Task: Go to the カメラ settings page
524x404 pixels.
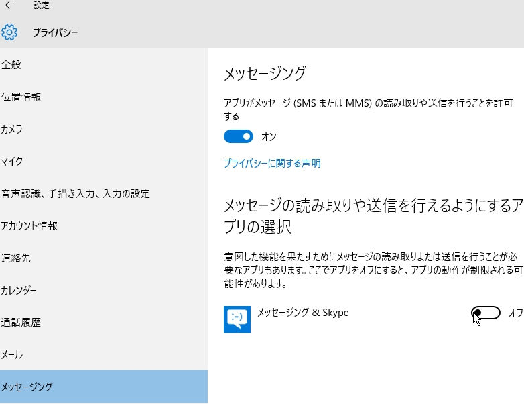Action: pyautogui.click(x=104, y=130)
